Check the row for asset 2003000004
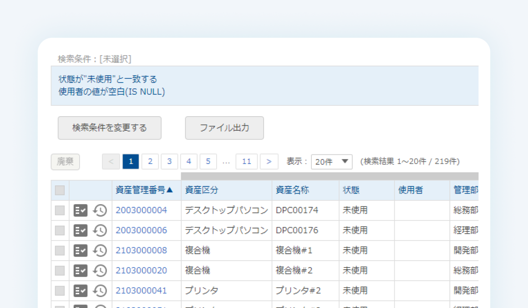This screenshot has height=308, width=528. pos(60,210)
